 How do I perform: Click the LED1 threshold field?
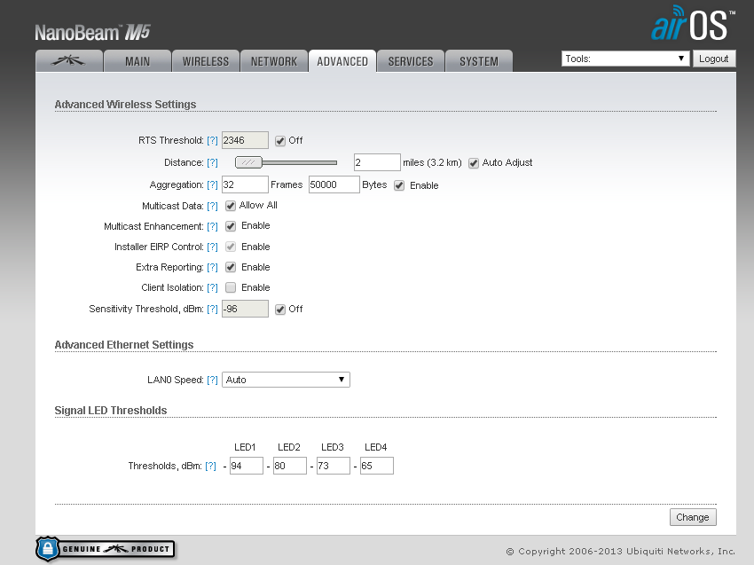247,466
